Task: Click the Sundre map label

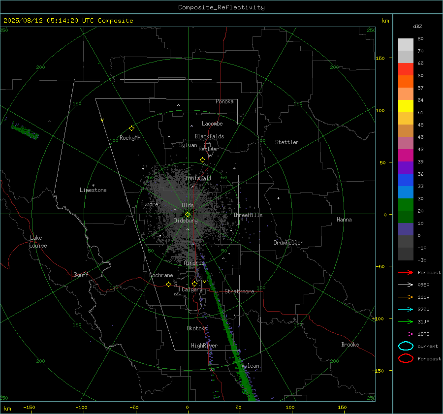Action: [149, 204]
